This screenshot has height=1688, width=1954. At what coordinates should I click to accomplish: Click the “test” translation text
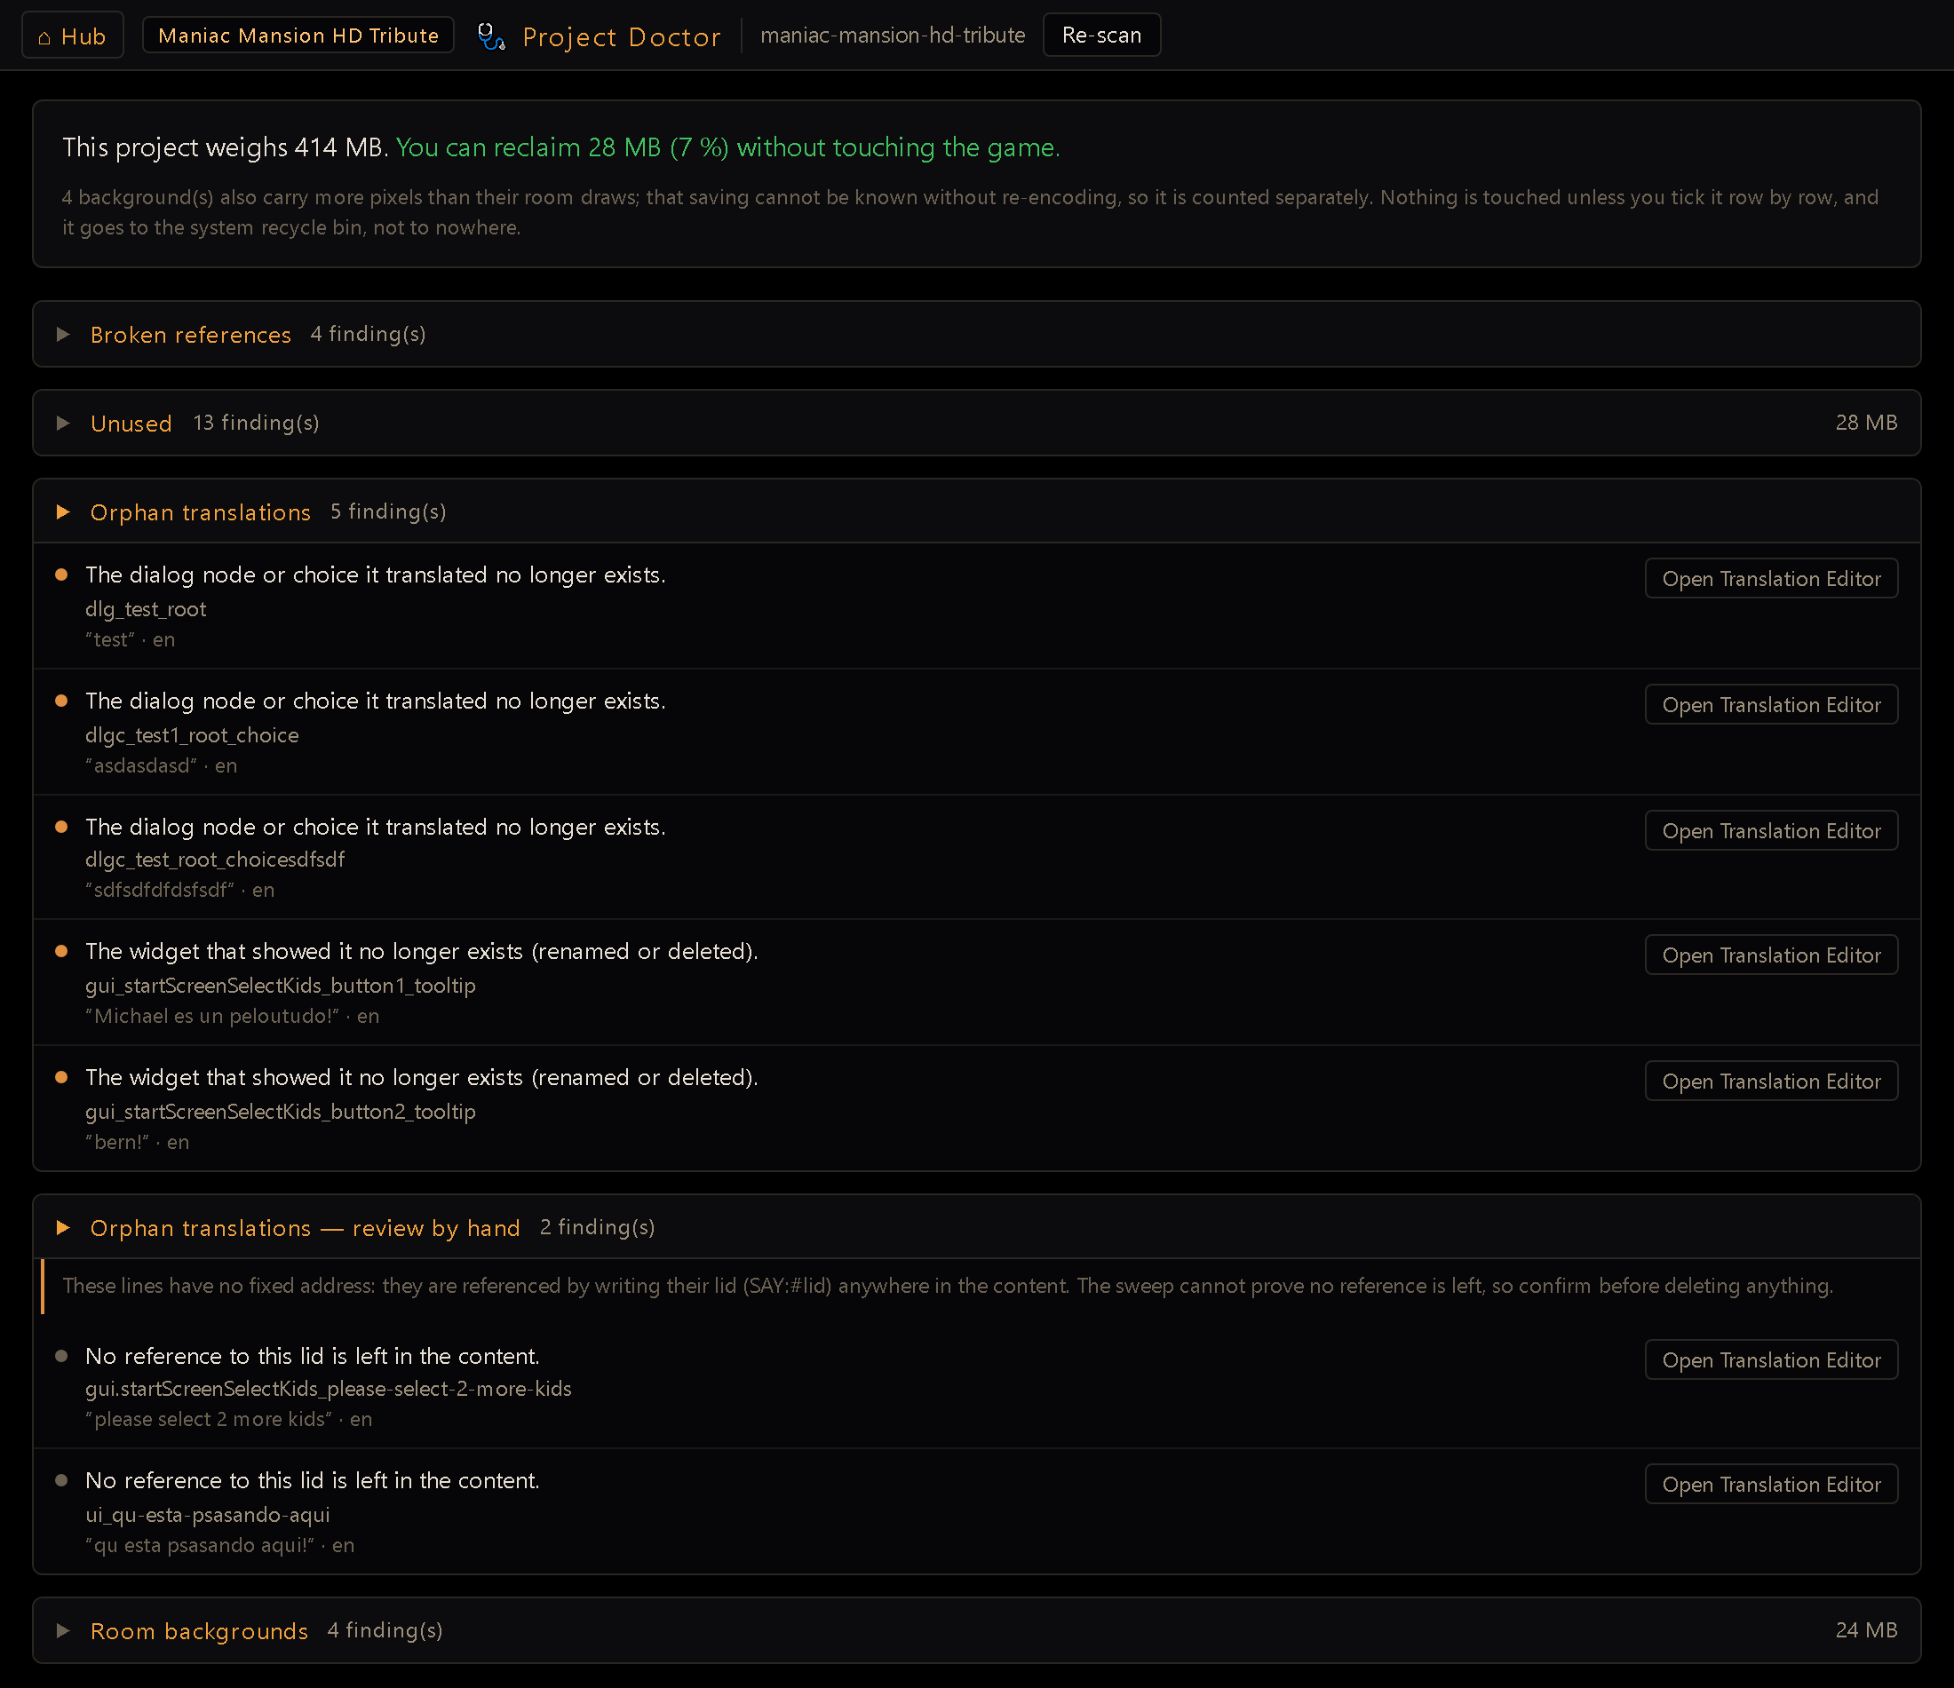point(110,640)
